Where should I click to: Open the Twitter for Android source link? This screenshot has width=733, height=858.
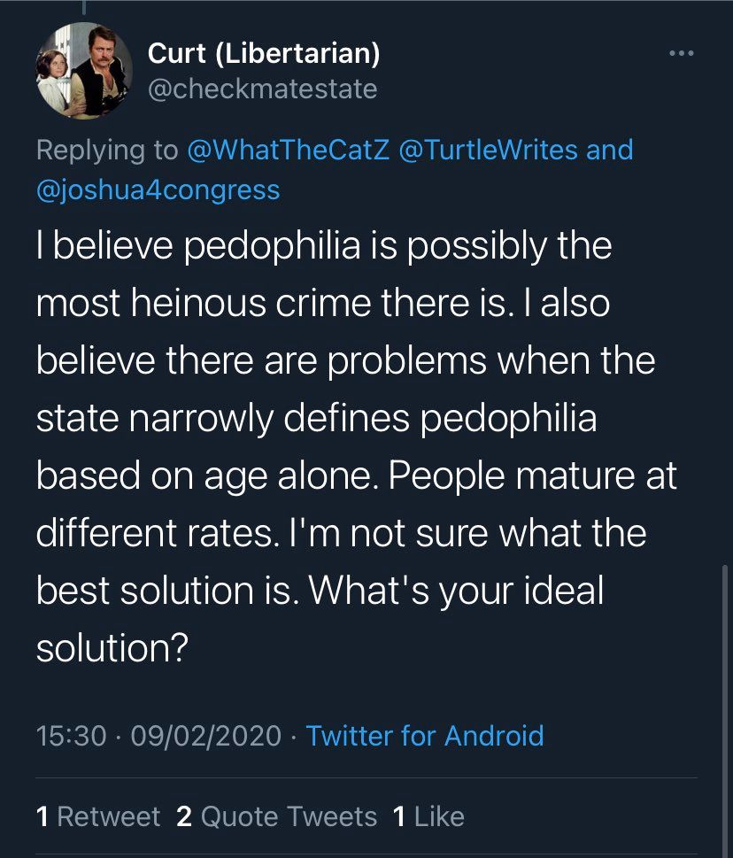point(425,736)
